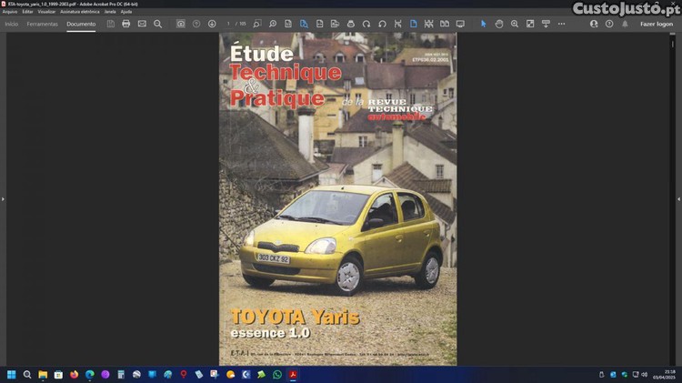The height and width of the screenshot is (383, 682).
Task: Click the Print icon in toolbar
Action: tap(126, 24)
